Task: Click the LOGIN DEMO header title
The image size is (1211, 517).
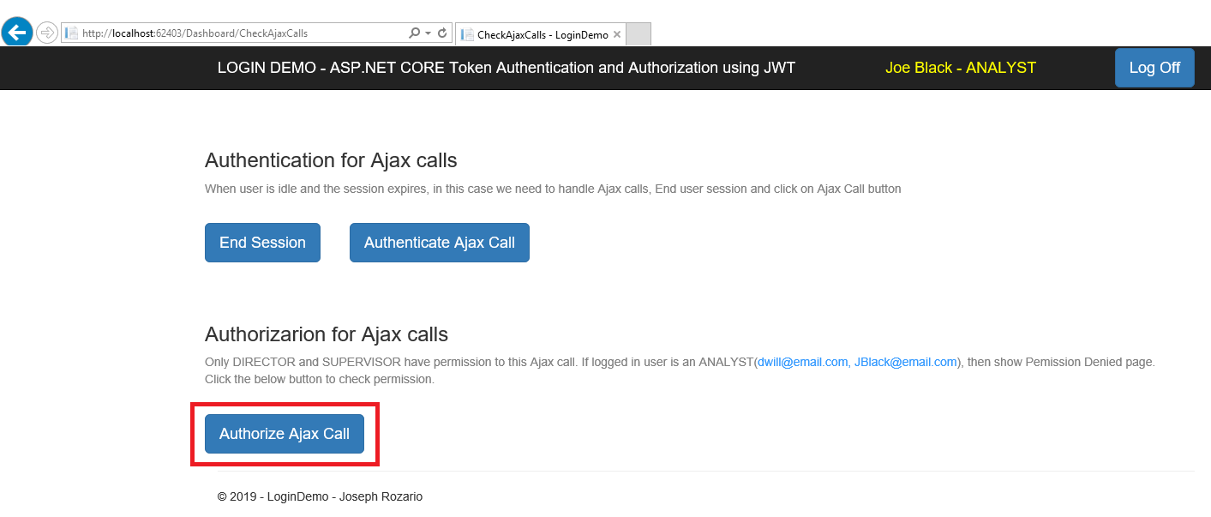Action: (506, 68)
